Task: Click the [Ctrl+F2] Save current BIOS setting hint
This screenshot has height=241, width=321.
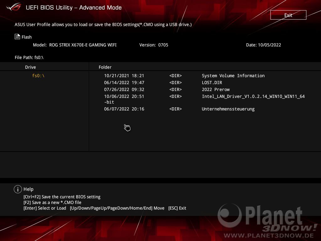Action: coord(62,197)
